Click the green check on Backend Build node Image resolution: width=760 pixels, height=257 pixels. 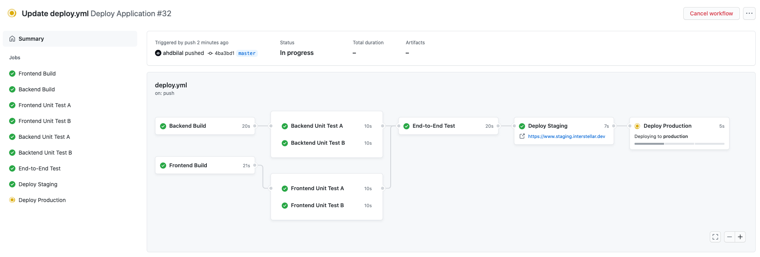(163, 126)
